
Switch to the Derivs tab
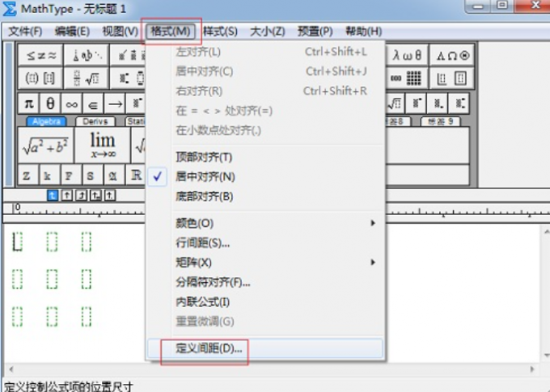[x=95, y=121]
